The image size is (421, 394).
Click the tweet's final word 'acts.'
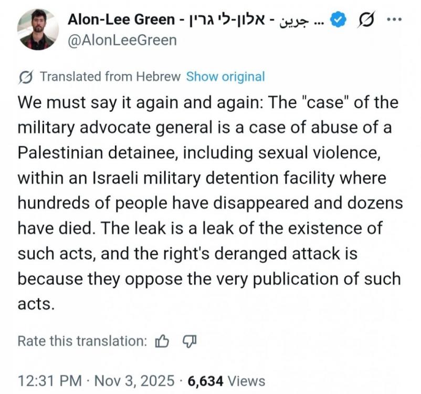pyautogui.click(x=36, y=304)
